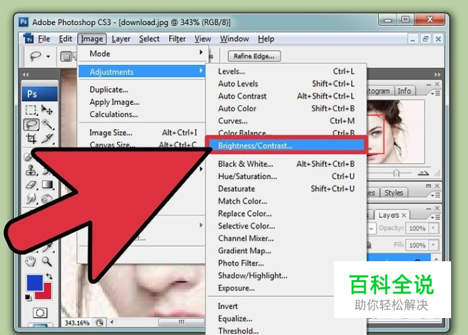Screen dimensions: 468x335
Task: Close the Layers tab with its x
Action: 404,215
